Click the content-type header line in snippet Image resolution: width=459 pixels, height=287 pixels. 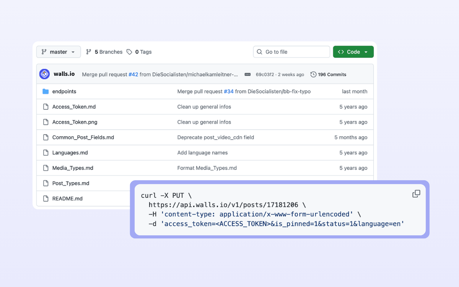coord(255,214)
